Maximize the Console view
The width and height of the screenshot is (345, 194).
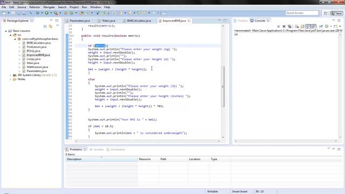pyautogui.click(x=339, y=20)
